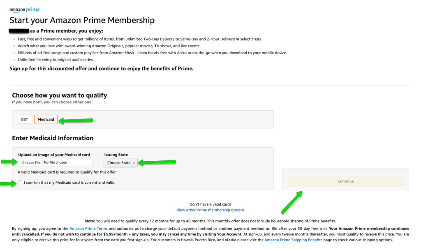
Task: Click the Issuing State label
Action: (116, 155)
